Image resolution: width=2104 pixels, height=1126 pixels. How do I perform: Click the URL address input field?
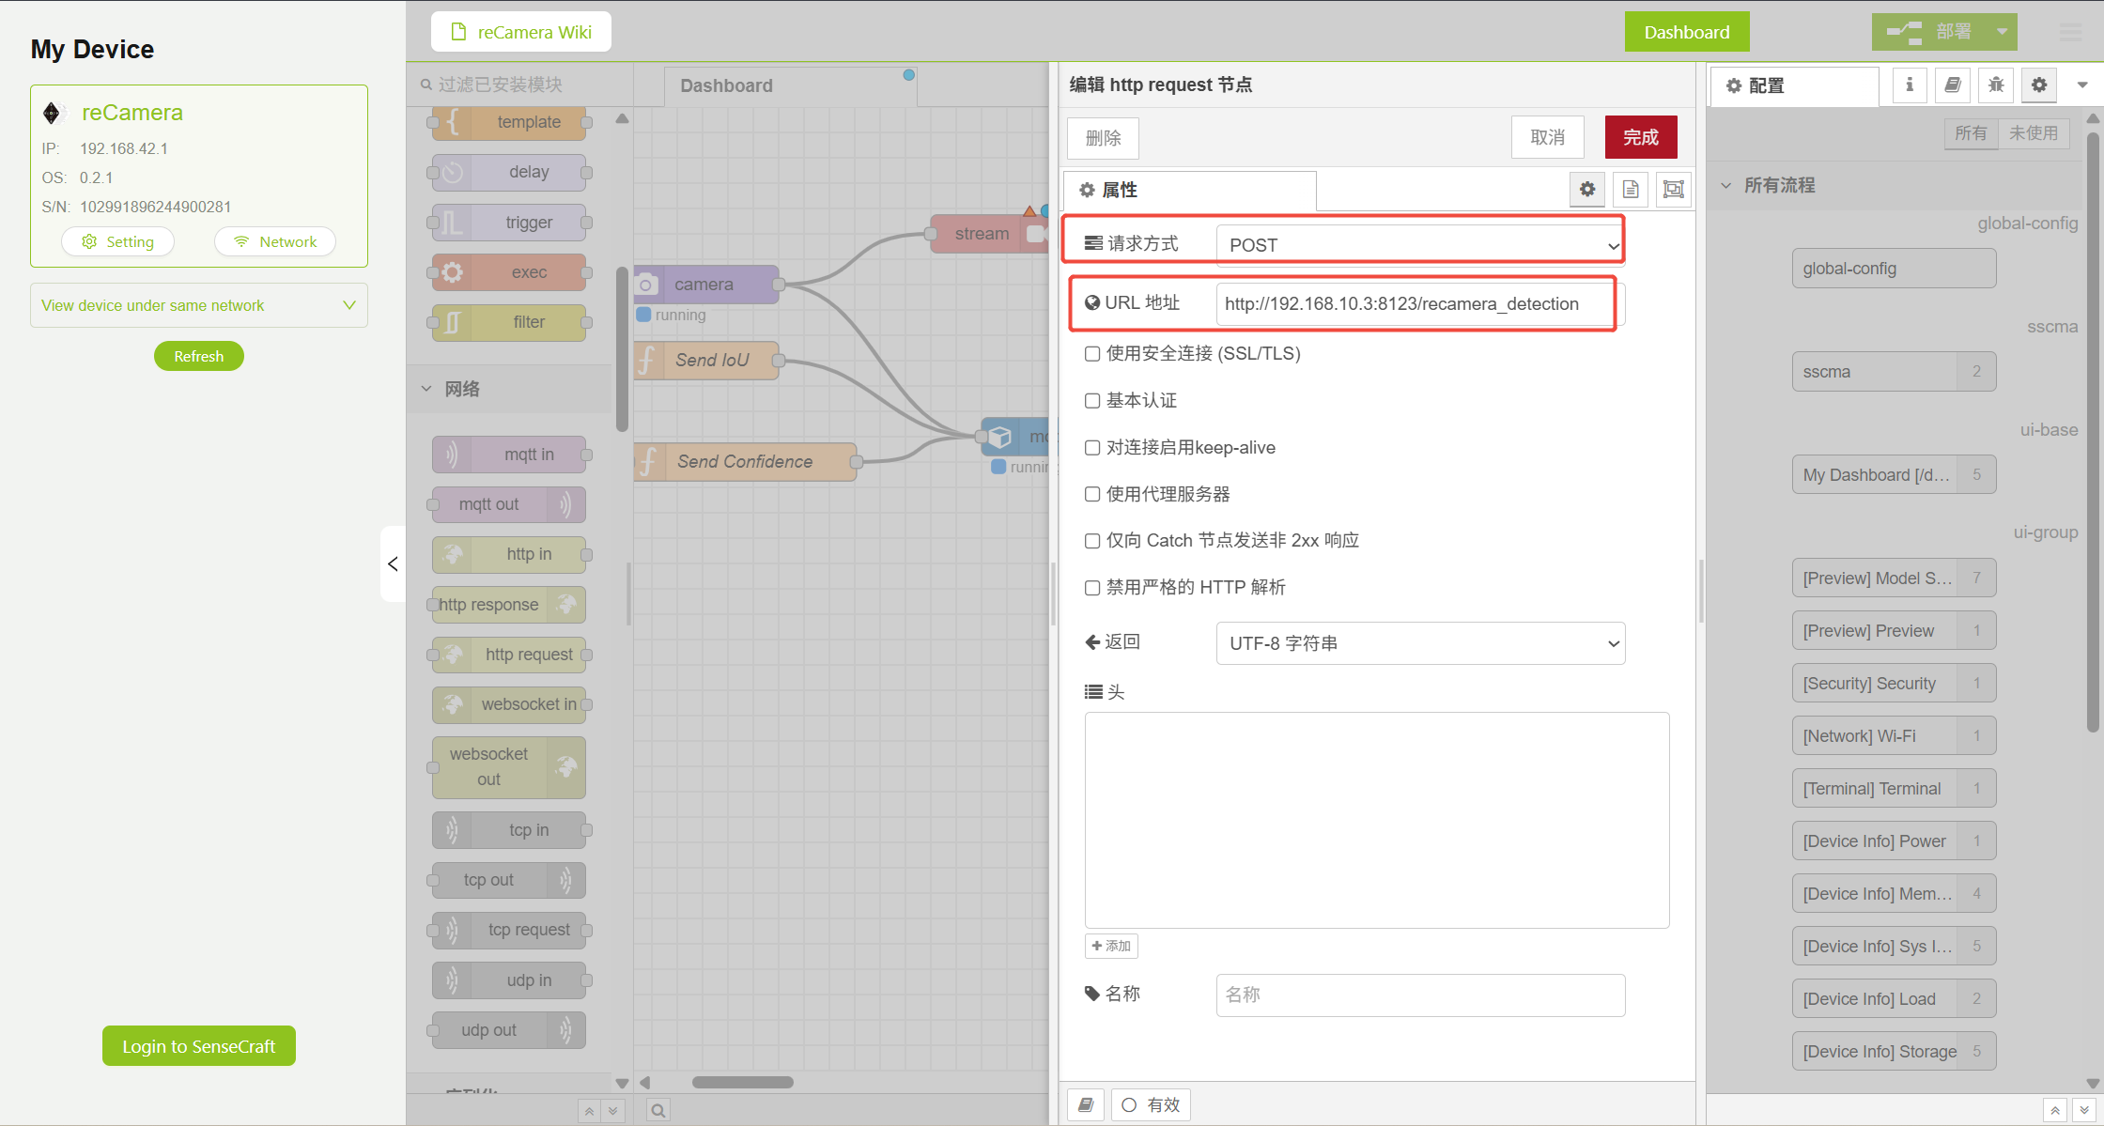[x=1414, y=304]
